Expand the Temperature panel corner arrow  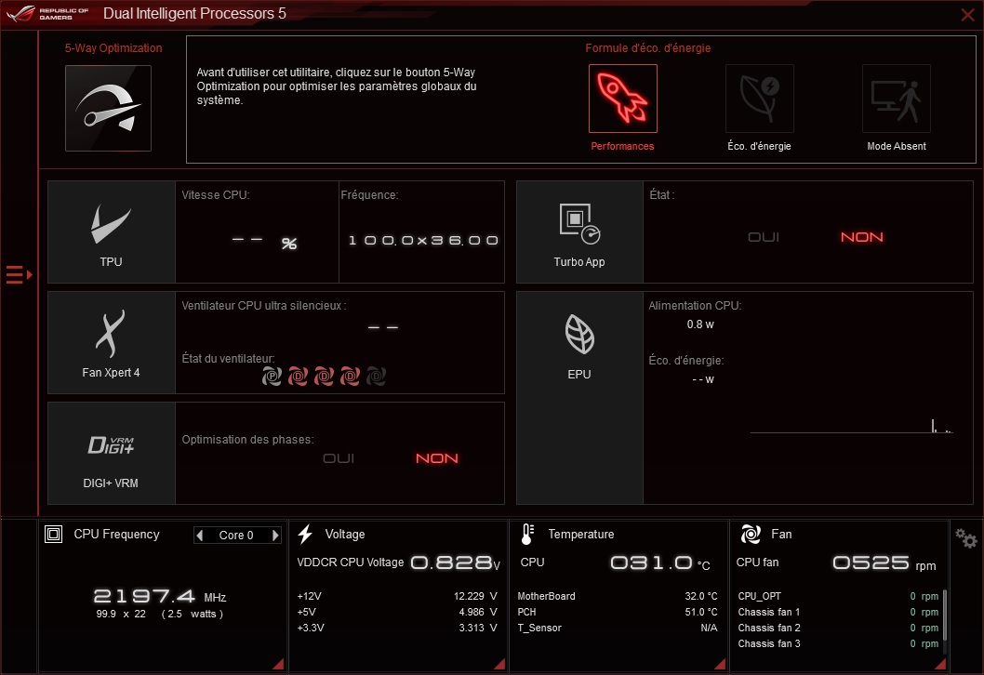(719, 663)
